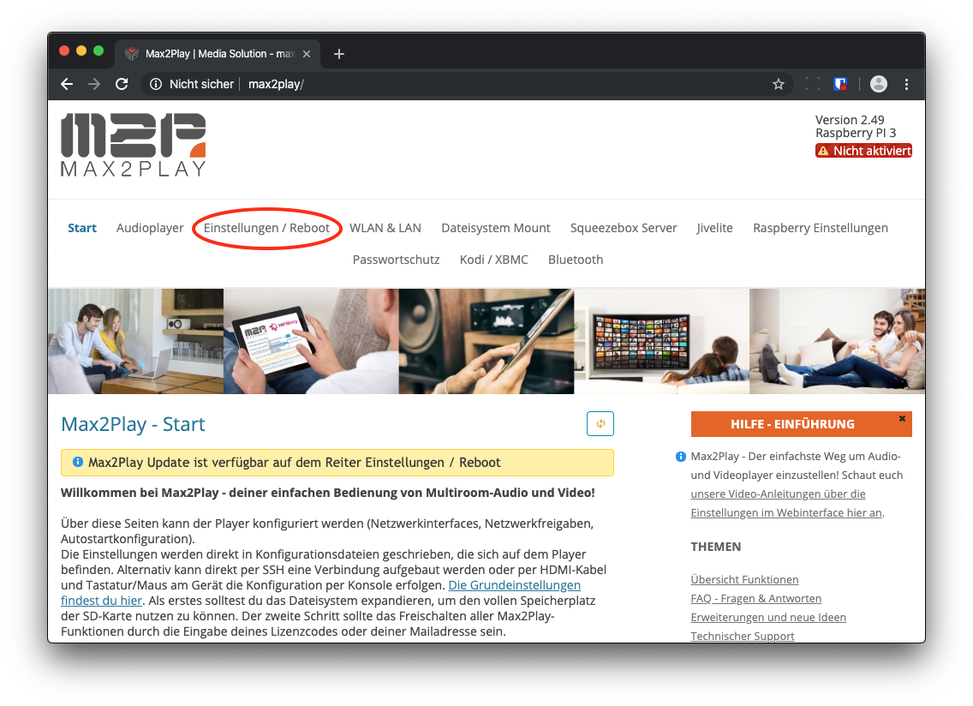Bookmark page with star icon

(x=778, y=84)
